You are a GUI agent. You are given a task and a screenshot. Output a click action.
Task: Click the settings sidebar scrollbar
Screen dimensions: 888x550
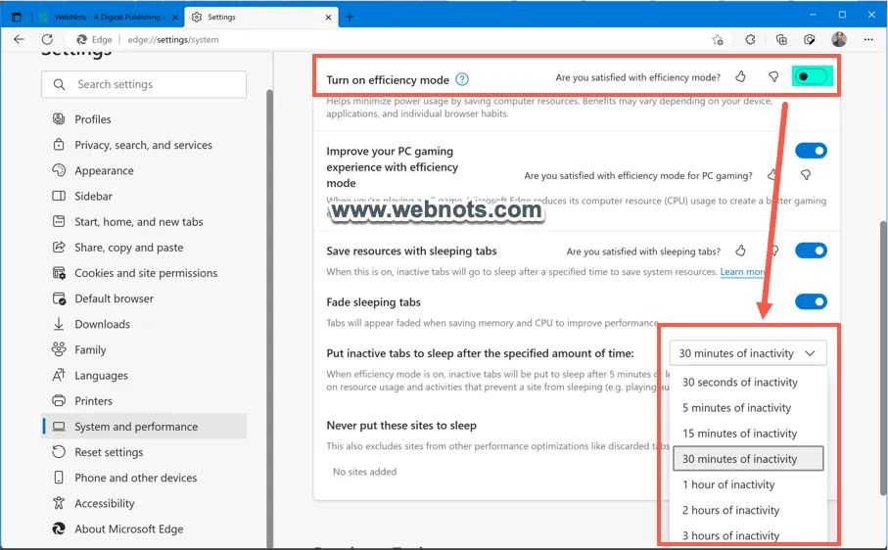269,317
